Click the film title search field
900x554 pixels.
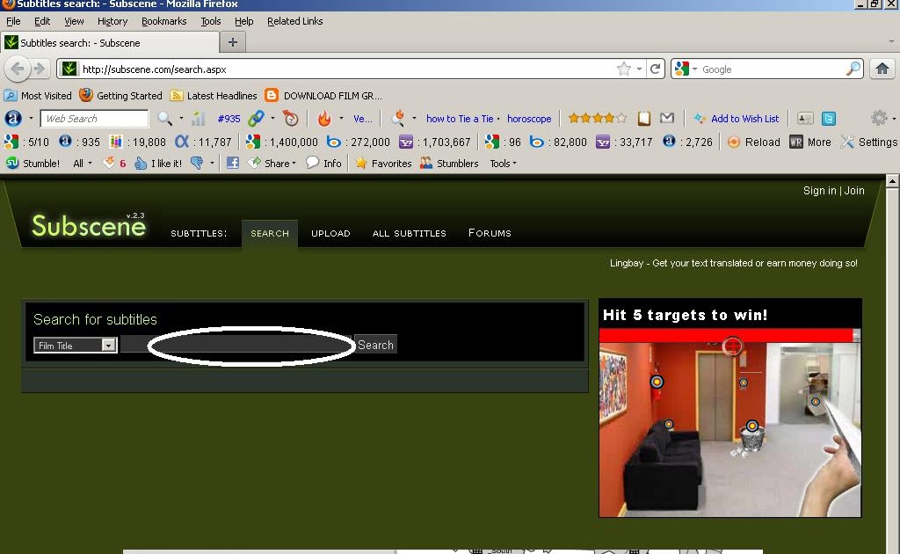[x=236, y=344]
